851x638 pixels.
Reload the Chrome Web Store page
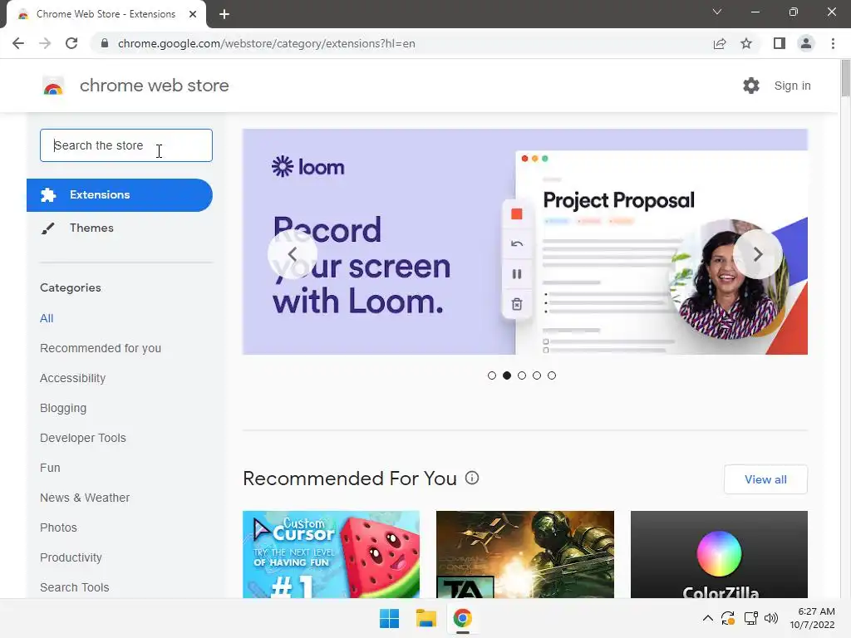pos(71,43)
